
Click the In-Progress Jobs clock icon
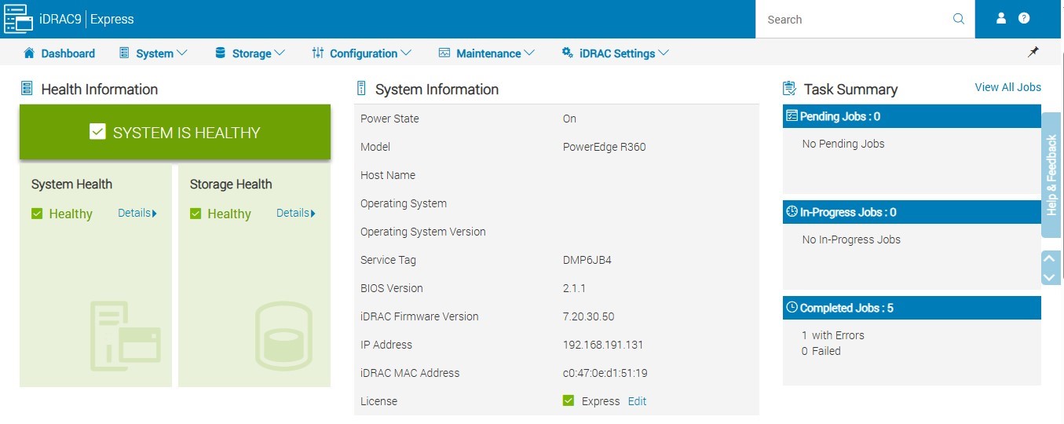pos(792,212)
